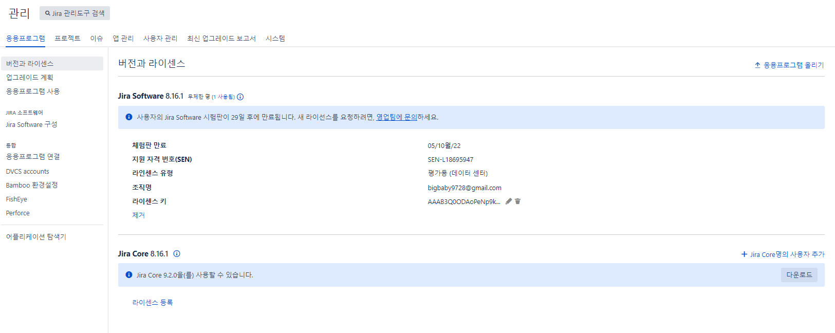Open Perforce sidebar link

tap(18, 213)
